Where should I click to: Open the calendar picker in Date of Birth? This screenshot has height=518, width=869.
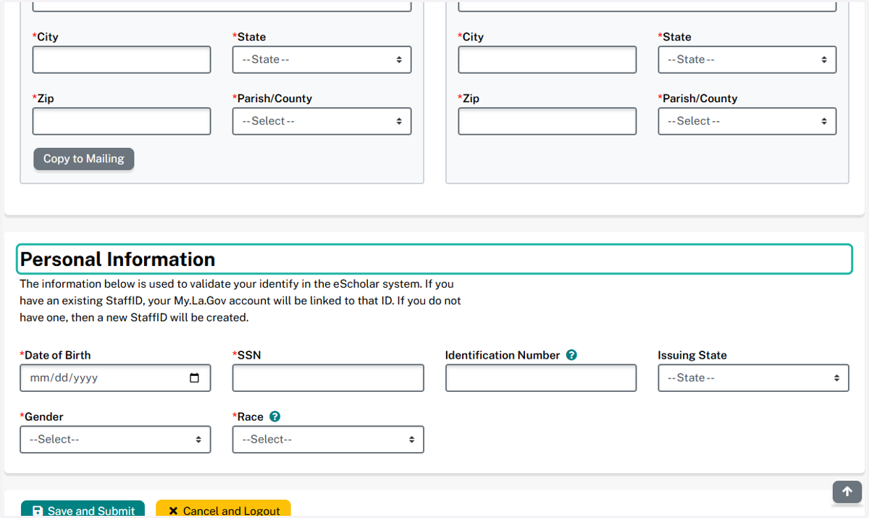coord(194,378)
